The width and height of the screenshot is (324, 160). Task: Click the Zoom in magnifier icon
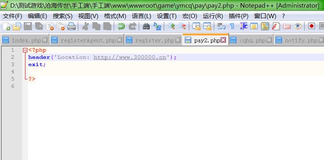pos(171,26)
